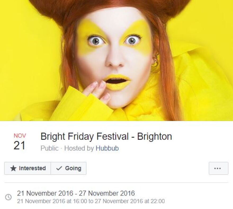Click the clock icon next to event dates
The image size is (233, 209).
(x=8, y=197)
